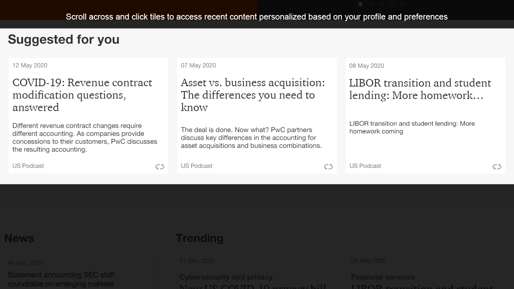Click 'Financial services' trending category
Screen dimensions: 514x289
coord(383,277)
